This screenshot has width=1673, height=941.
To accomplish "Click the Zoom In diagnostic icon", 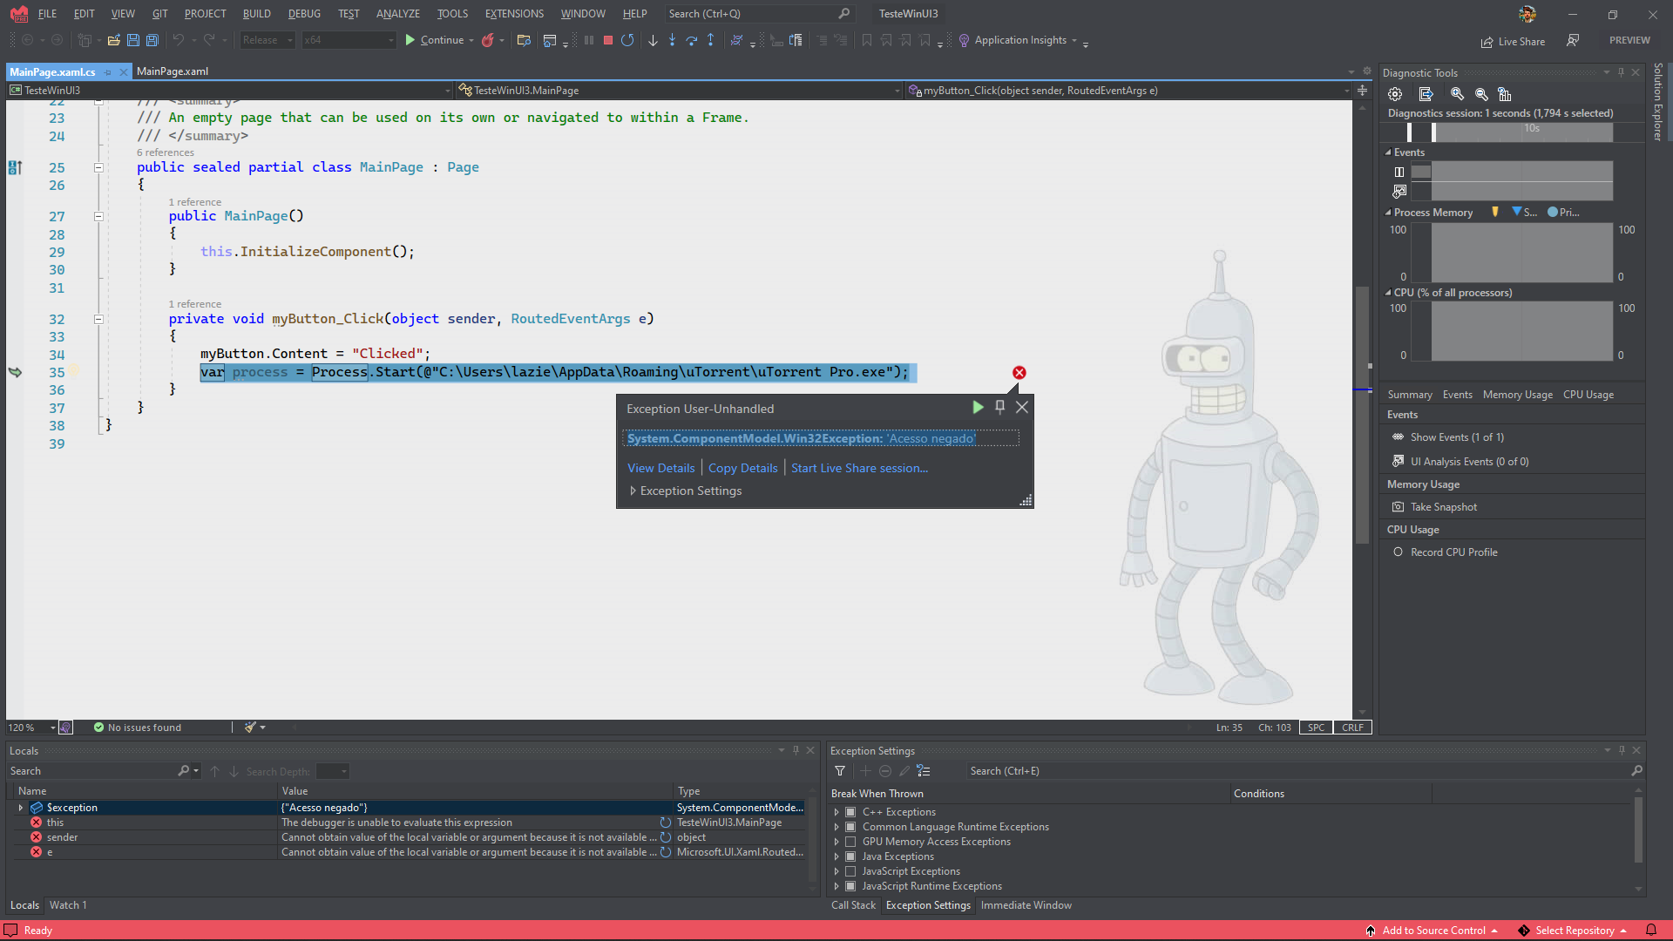I will pyautogui.click(x=1457, y=94).
